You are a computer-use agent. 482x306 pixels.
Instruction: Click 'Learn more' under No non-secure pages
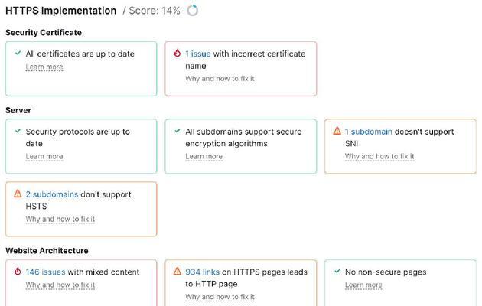tap(363, 285)
